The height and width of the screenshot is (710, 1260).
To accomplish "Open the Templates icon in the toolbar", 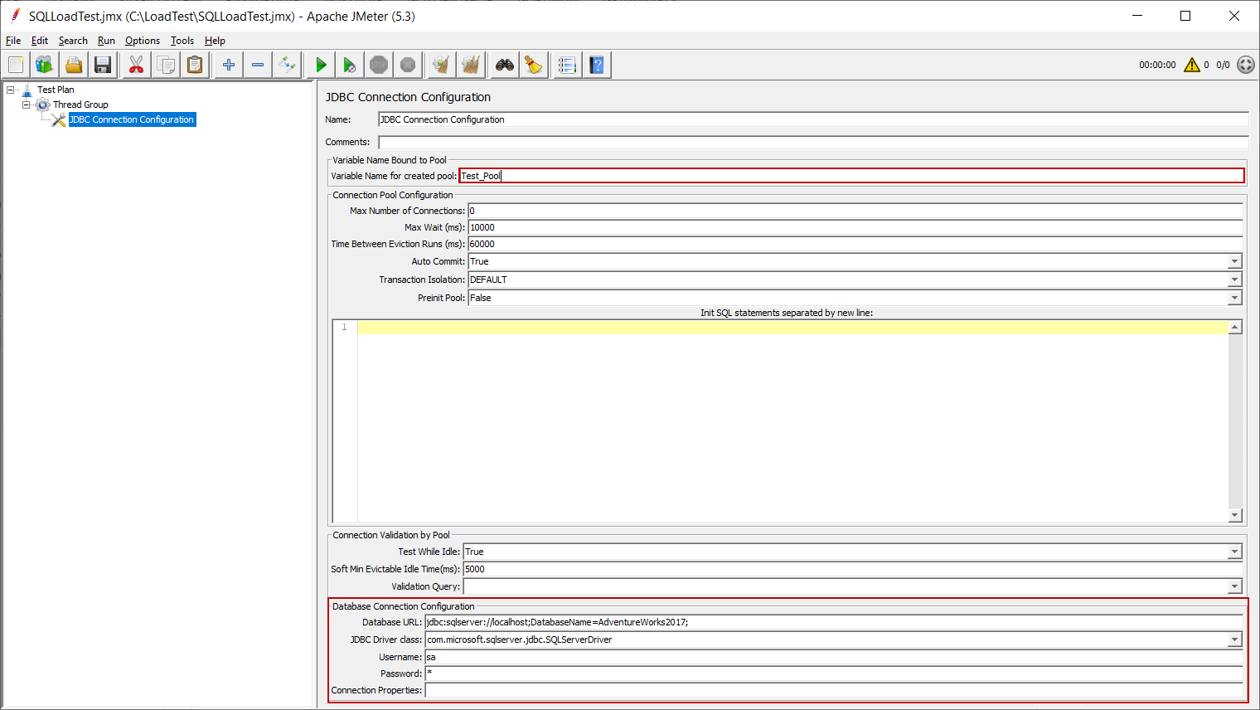I will (44, 65).
